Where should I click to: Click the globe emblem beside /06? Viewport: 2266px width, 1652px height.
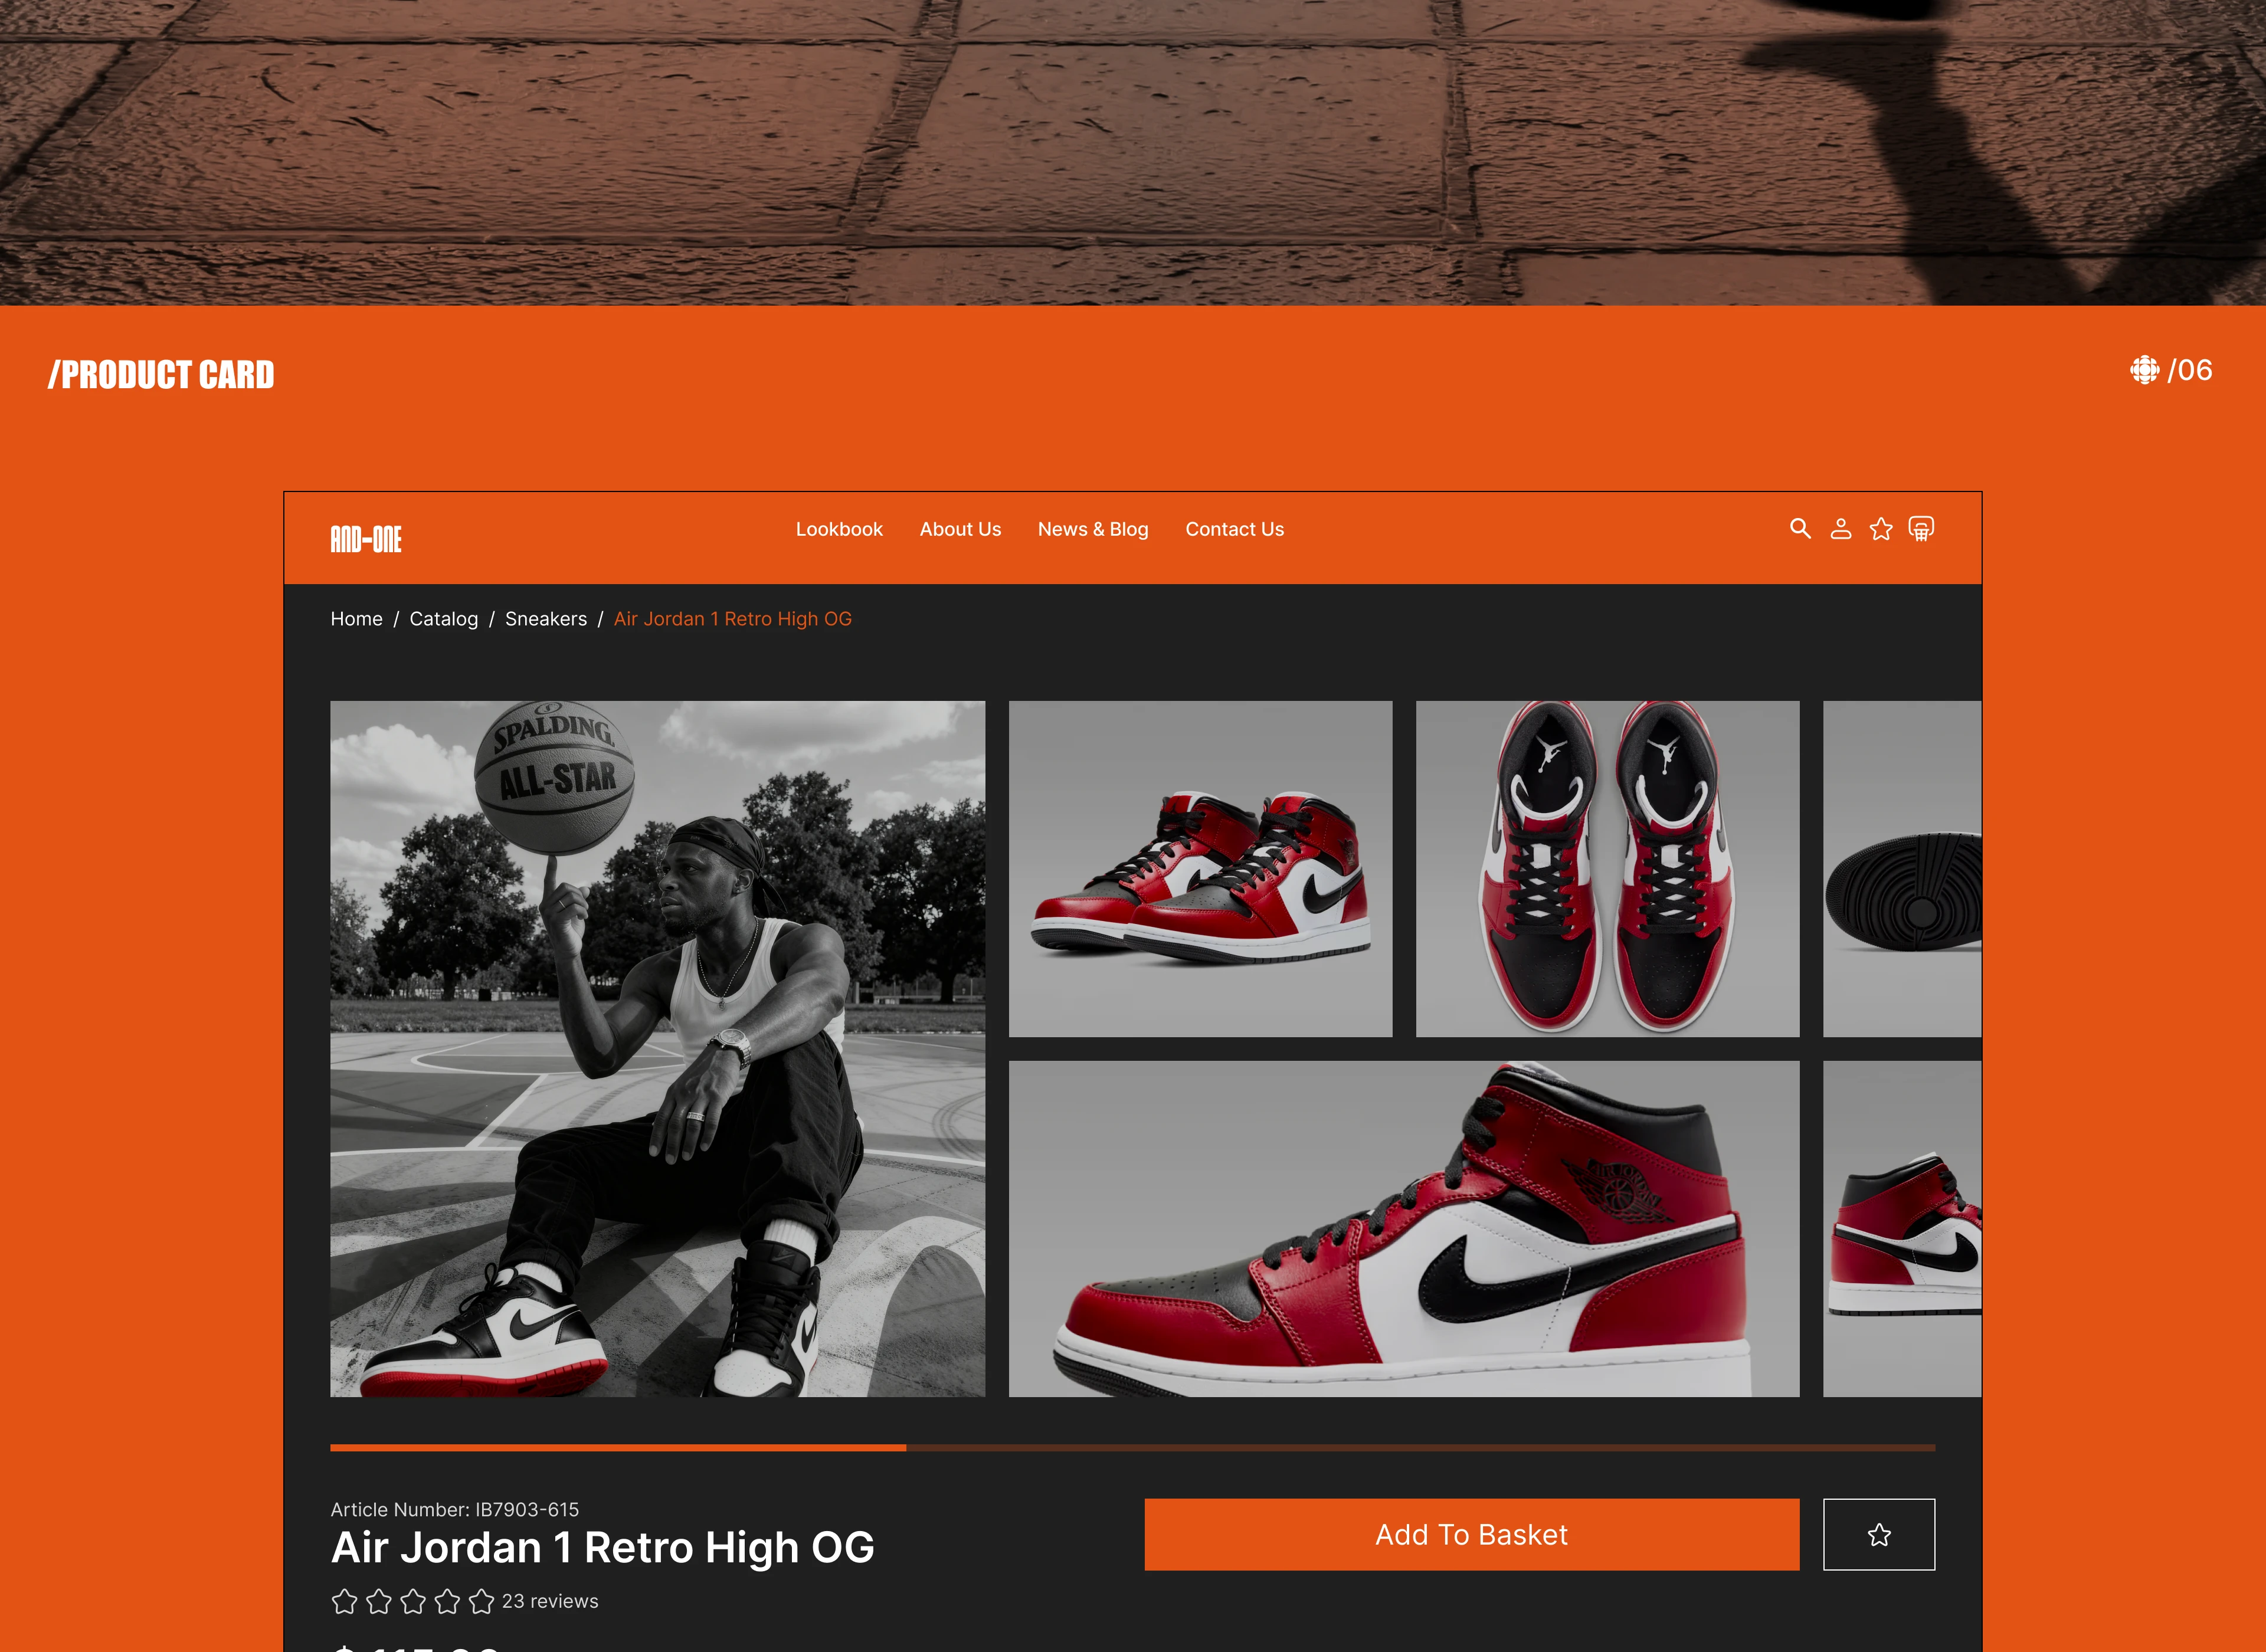[2146, 370]
